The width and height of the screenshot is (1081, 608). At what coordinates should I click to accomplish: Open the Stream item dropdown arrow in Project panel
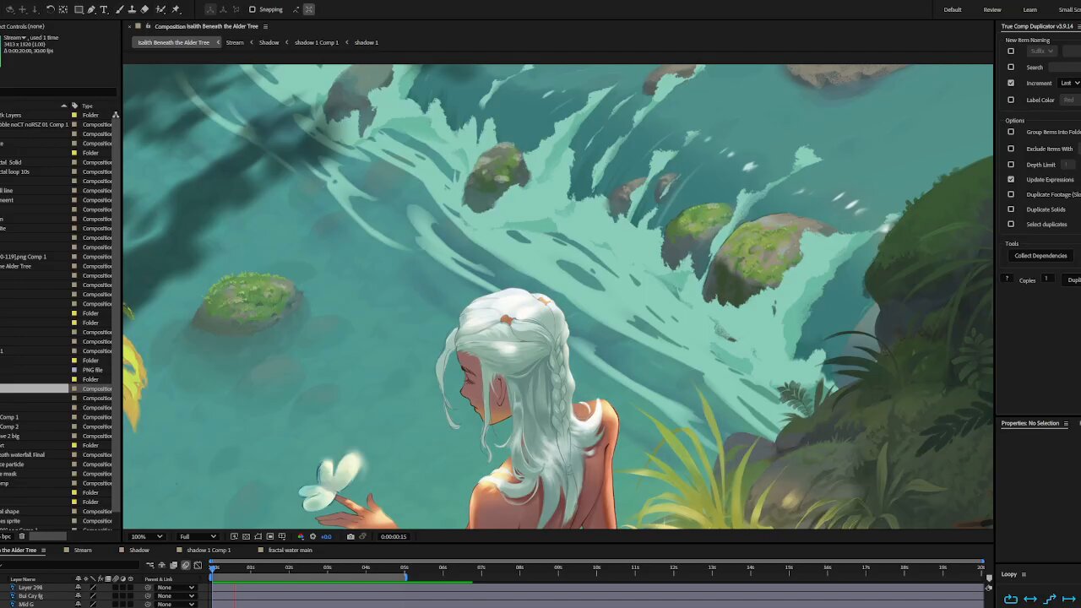pyautogui.click(x=24, y=37)
